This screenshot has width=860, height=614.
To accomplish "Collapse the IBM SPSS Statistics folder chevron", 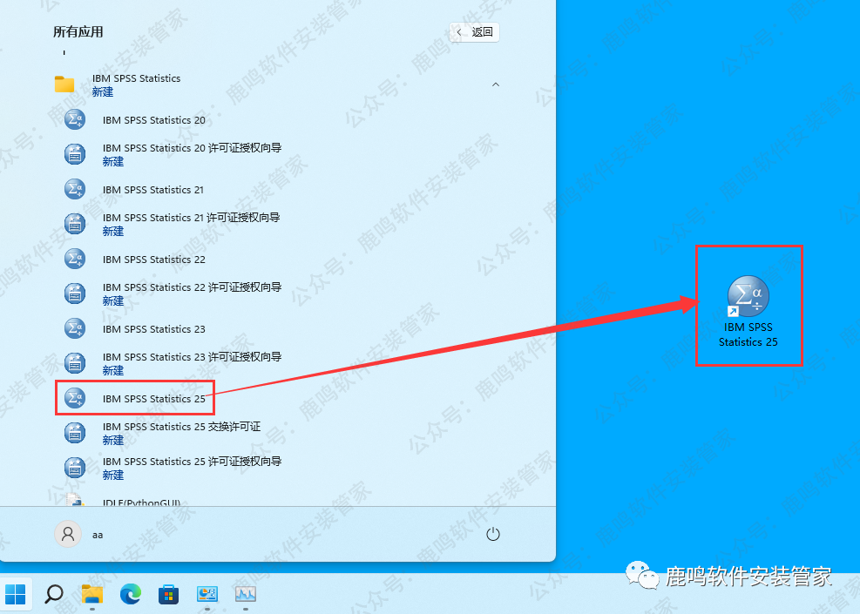I will pyautogui.click(x=496, y=84).
